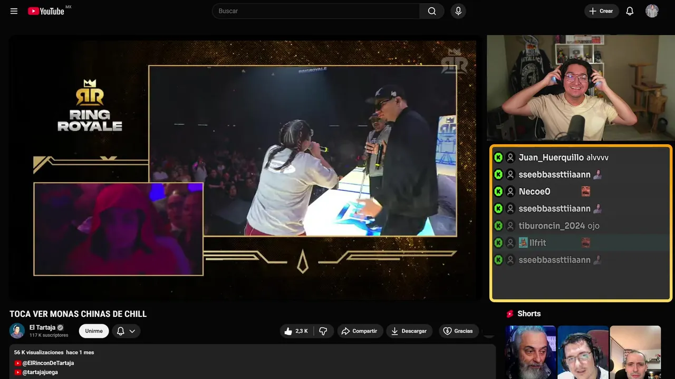The height and width of the screenshot is (379, 675).
Task: Start voice search with microphone icon
Action: pyautogui.click(x=458, y=11)
